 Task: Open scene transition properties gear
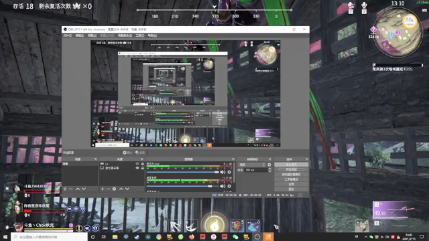click(x=269, y=165)
